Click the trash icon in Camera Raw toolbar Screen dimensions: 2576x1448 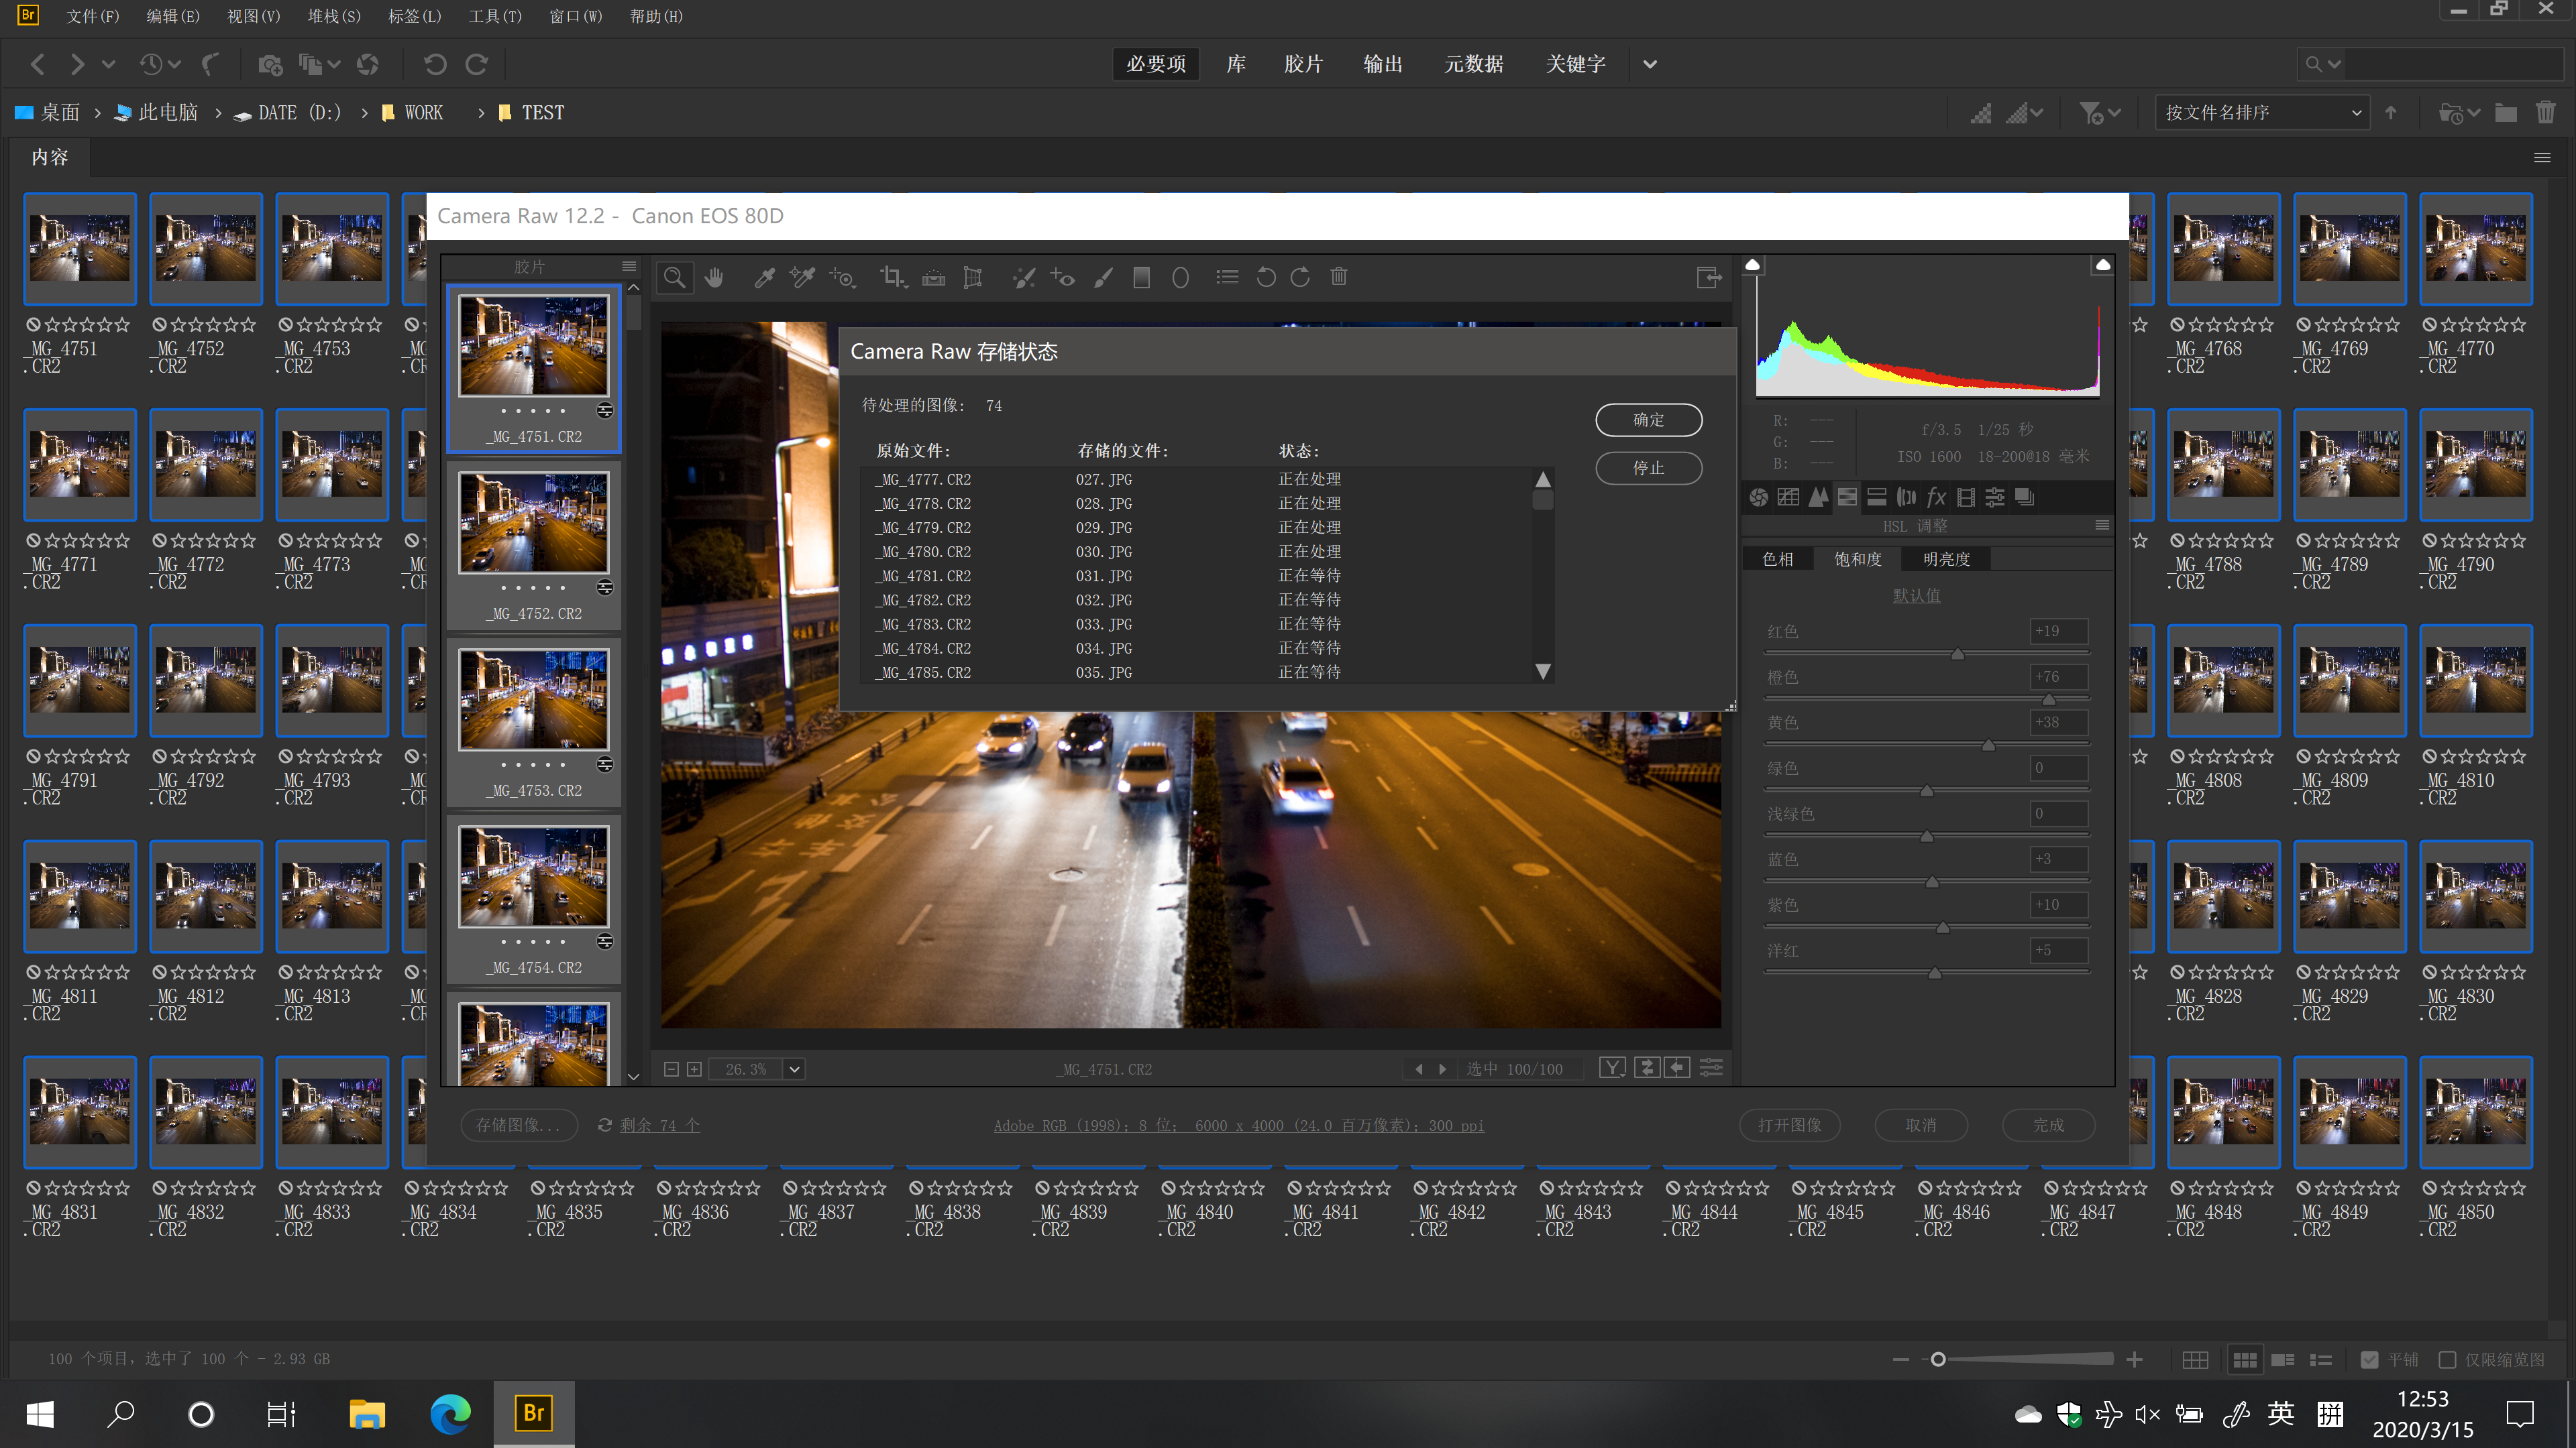tap(1339, 278)
